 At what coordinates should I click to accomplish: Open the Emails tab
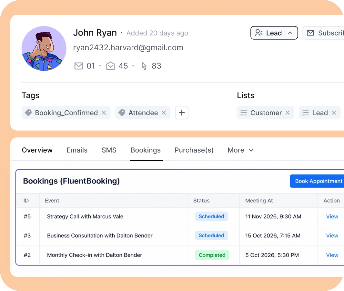pos(77,150)
